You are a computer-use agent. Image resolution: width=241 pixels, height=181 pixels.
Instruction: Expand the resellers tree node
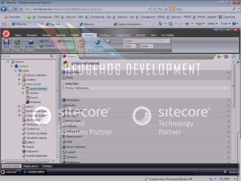coord(19,79)
